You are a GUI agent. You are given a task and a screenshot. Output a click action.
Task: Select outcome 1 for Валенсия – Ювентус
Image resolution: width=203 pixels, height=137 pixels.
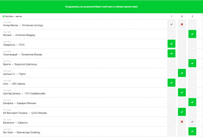[171, 121]
